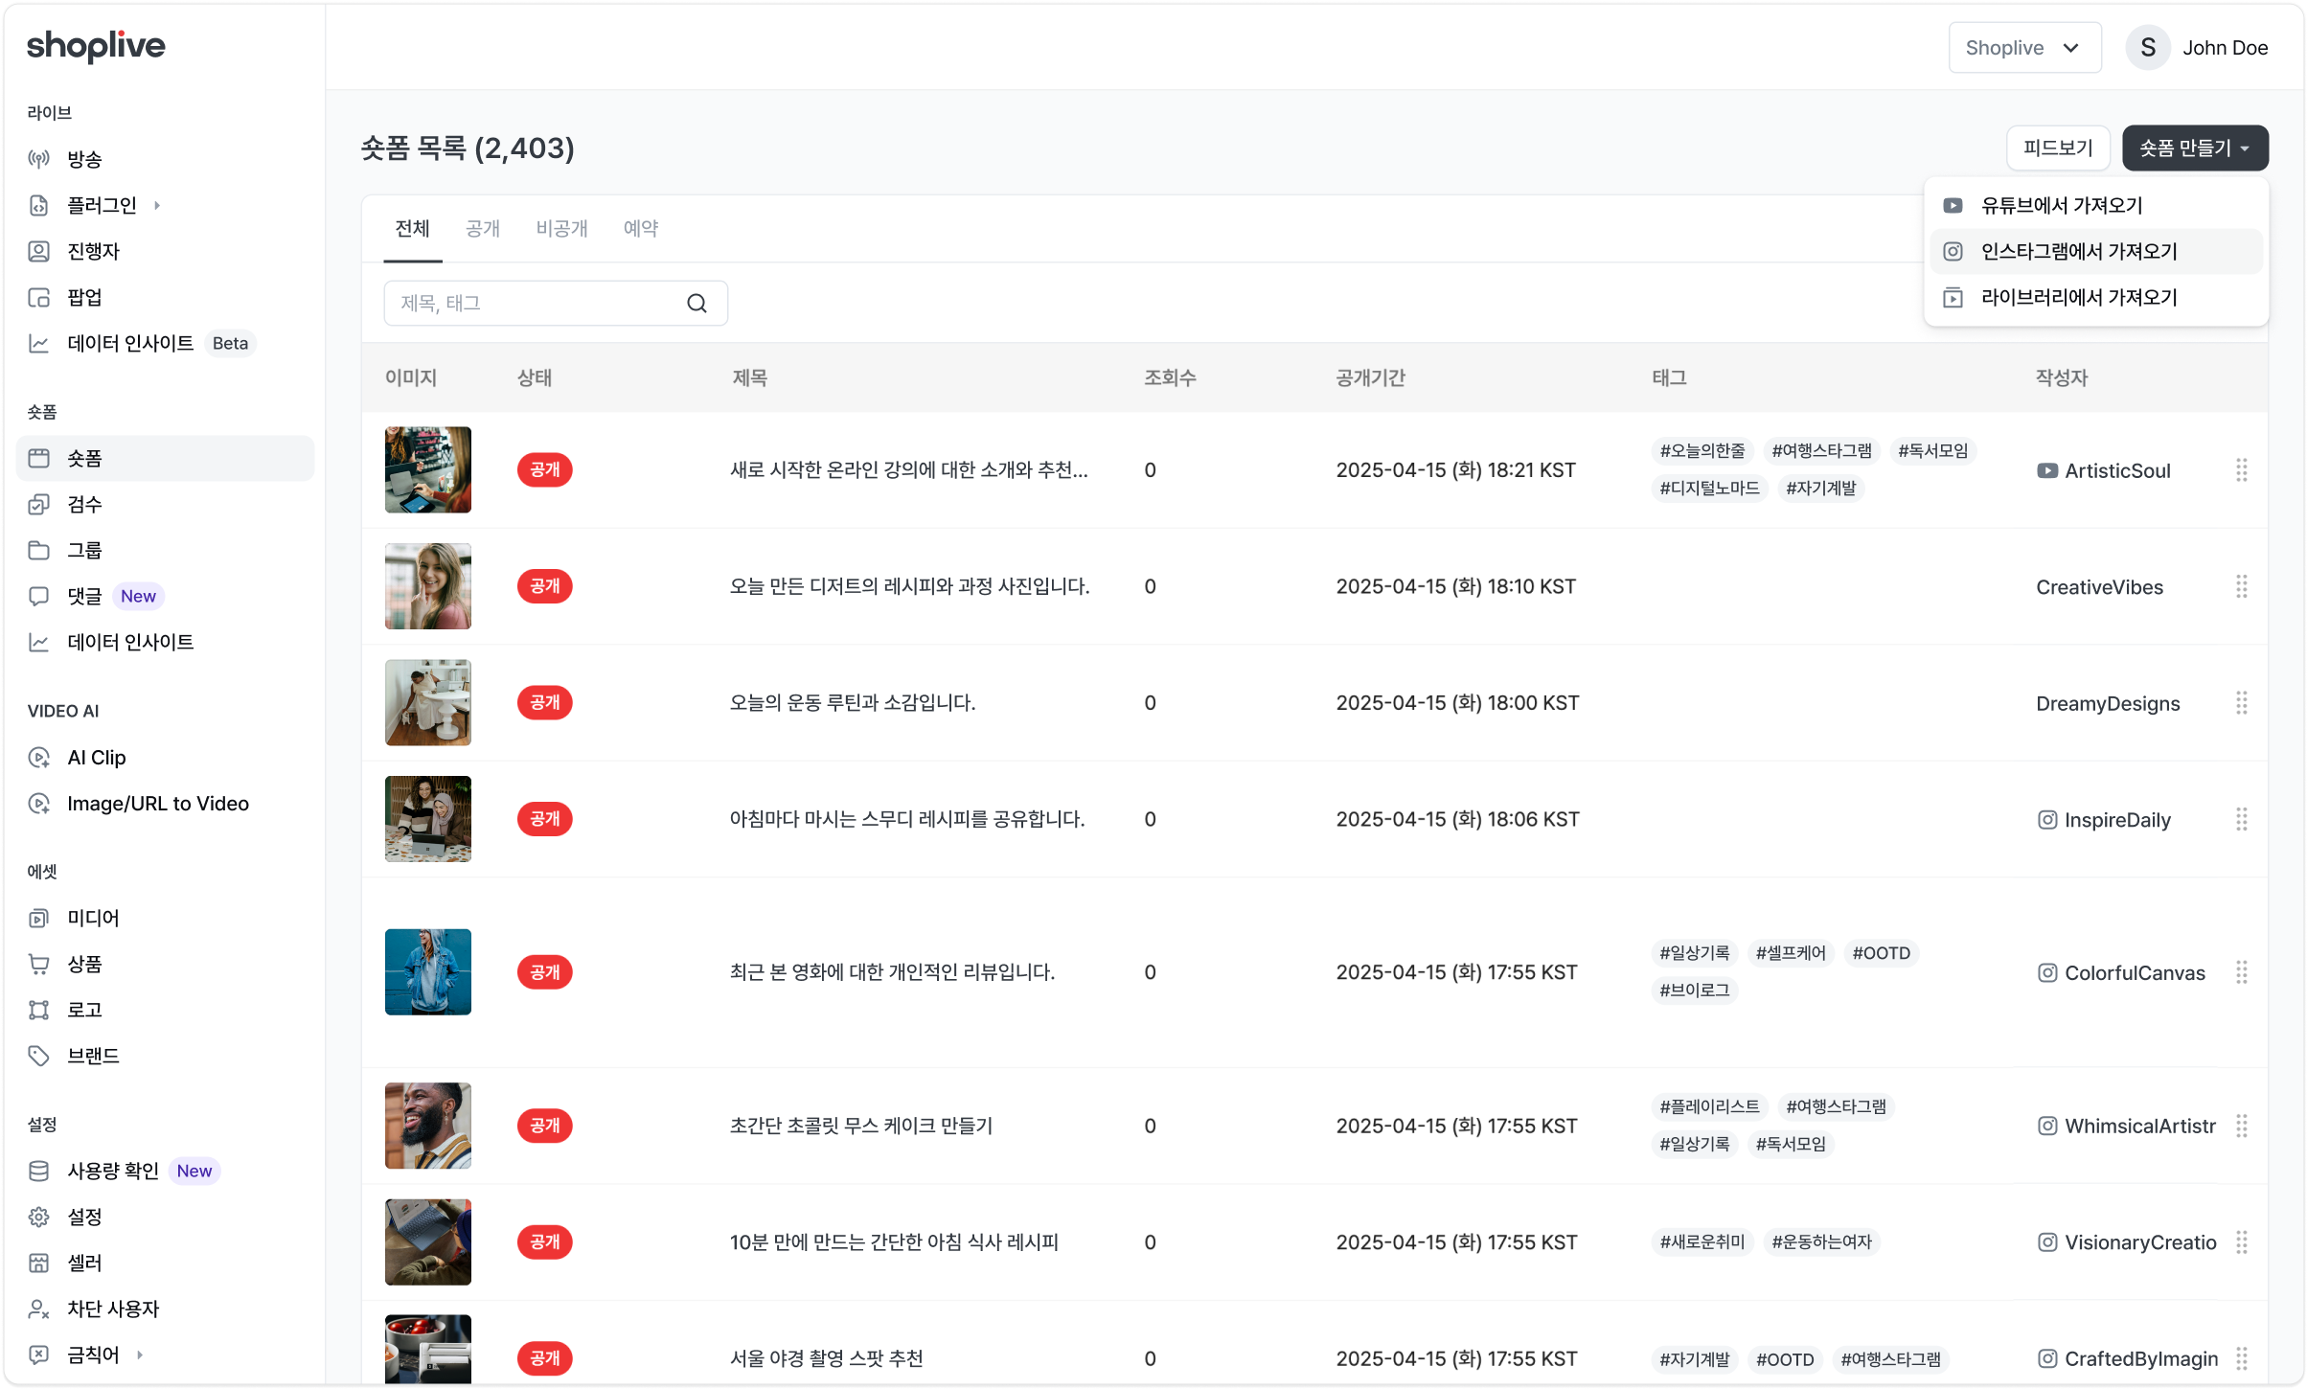Open 사용량 확인 usage page
This screenshot has width=2307, height=1389.
165,1171
